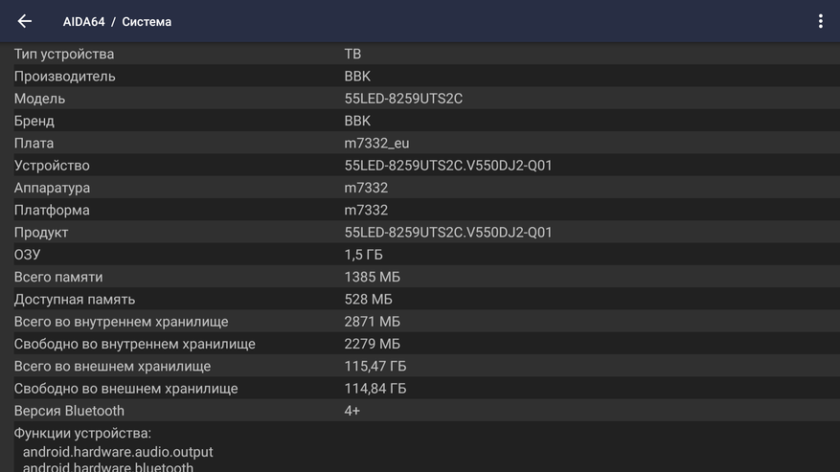Select the Устройство row
The image size is (840, 472).
tap(420, 166)
